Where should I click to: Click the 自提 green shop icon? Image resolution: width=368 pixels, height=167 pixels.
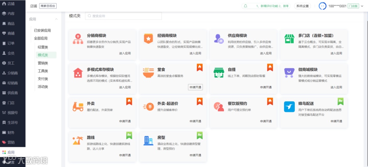219,73
